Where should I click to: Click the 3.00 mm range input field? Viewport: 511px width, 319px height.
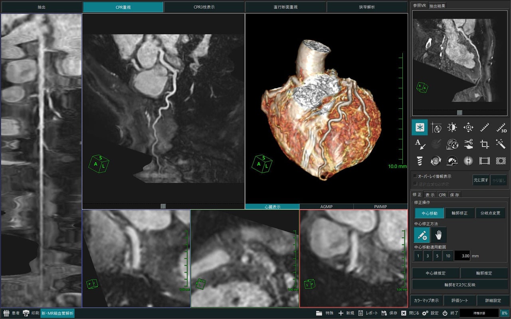tap(462, 256)
